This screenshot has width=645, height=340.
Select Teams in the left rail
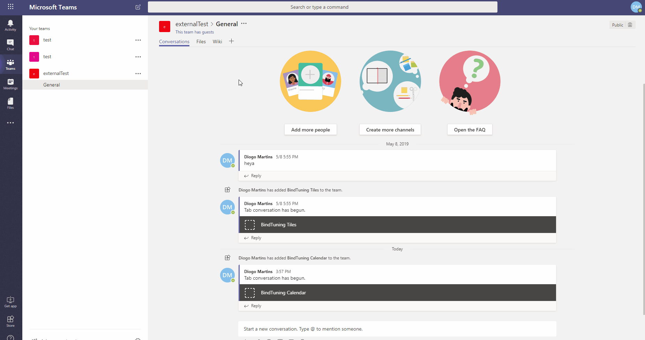click(10, 65)
